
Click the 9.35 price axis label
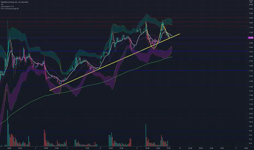(x=251, y=135)
